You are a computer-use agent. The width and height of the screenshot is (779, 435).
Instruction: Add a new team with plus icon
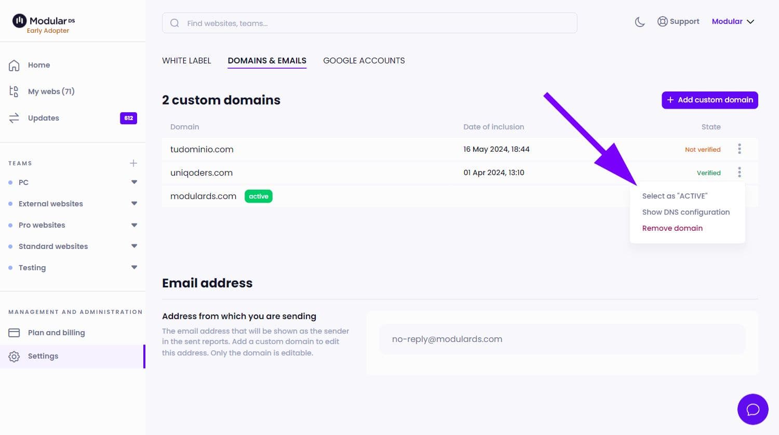133,163
